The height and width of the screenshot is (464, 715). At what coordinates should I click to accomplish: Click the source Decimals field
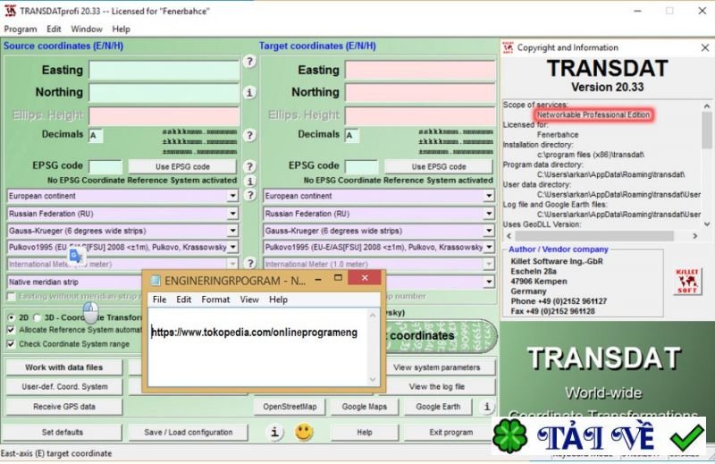click(96, 136)
